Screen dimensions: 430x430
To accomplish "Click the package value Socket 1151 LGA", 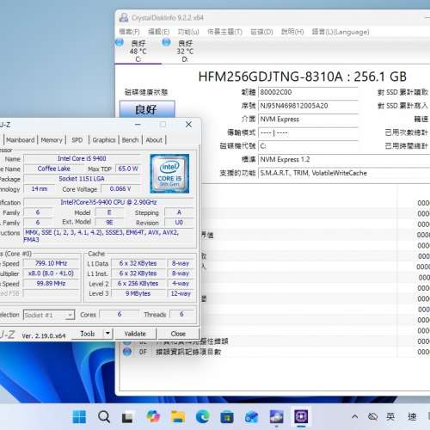I will pos(82,179).
